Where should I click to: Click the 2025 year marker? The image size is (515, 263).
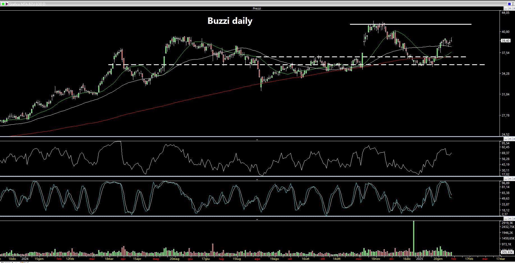pos(419,259)
